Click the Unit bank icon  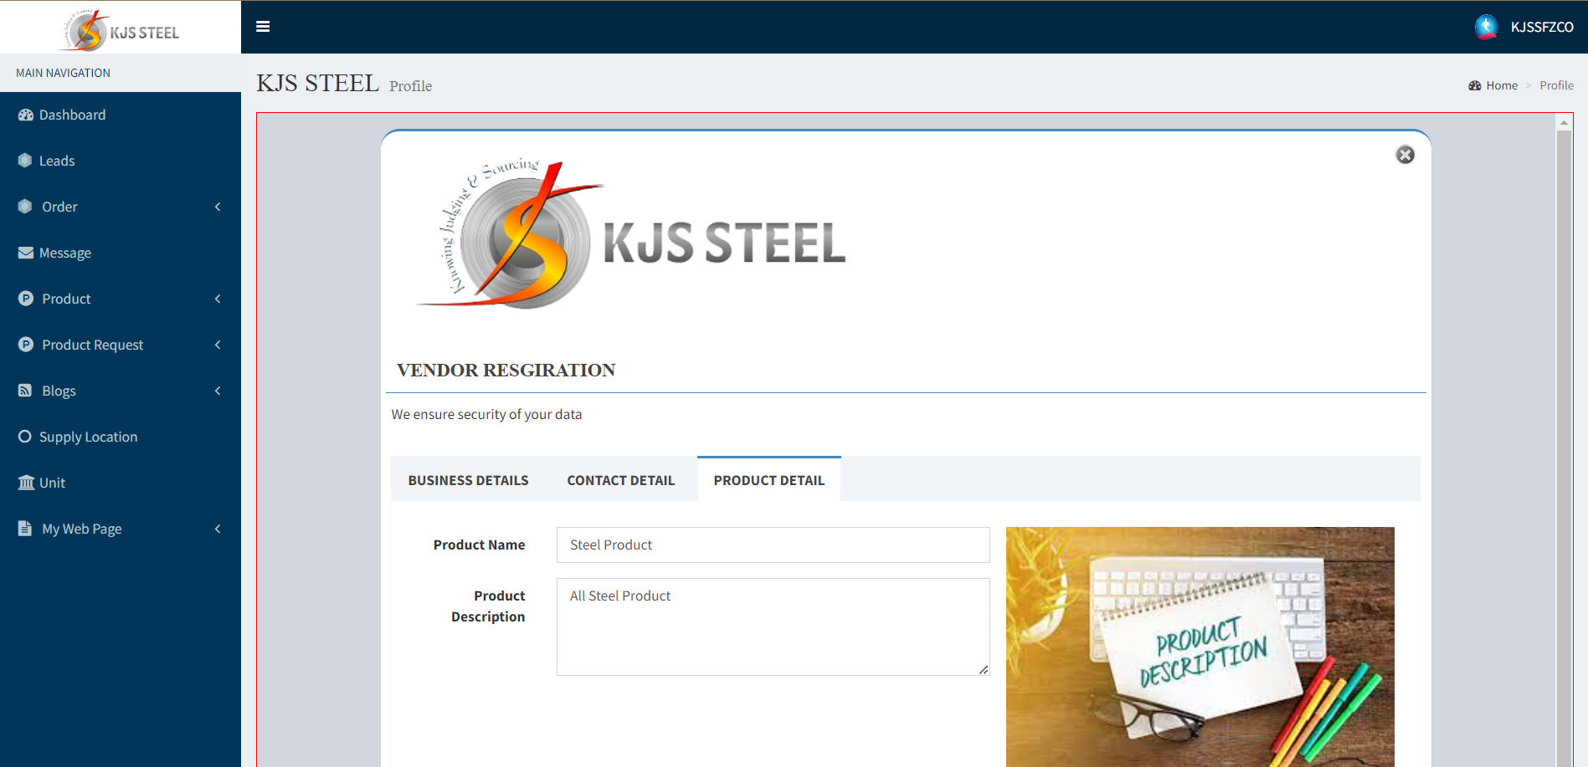(26, 483)
